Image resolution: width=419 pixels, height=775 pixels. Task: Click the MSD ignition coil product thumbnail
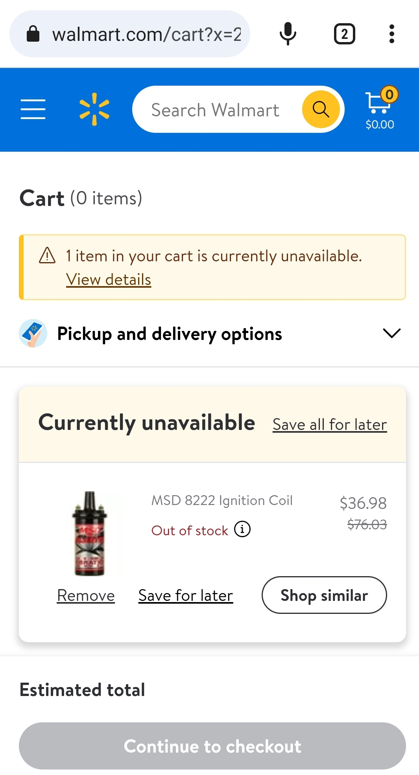(94, 534)
